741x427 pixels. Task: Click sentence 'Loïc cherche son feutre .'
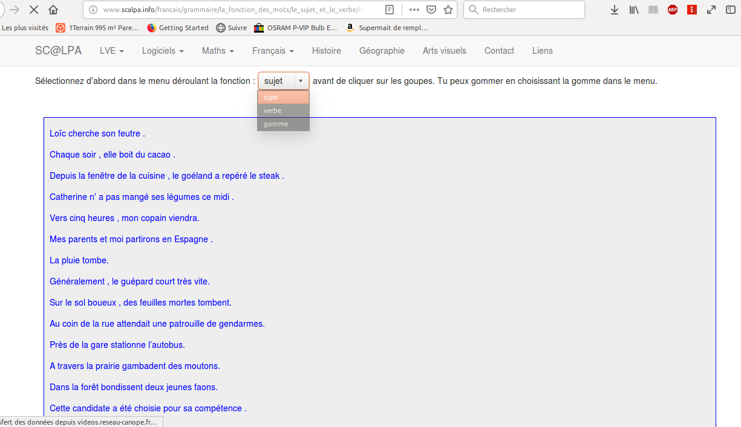pyautogui.click(x=97, y=133)
